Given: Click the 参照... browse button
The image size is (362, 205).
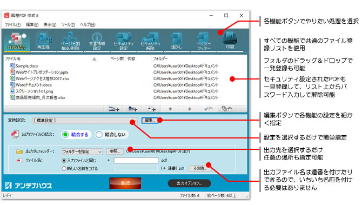Looking at the screenshot, I should coord(115,151).
